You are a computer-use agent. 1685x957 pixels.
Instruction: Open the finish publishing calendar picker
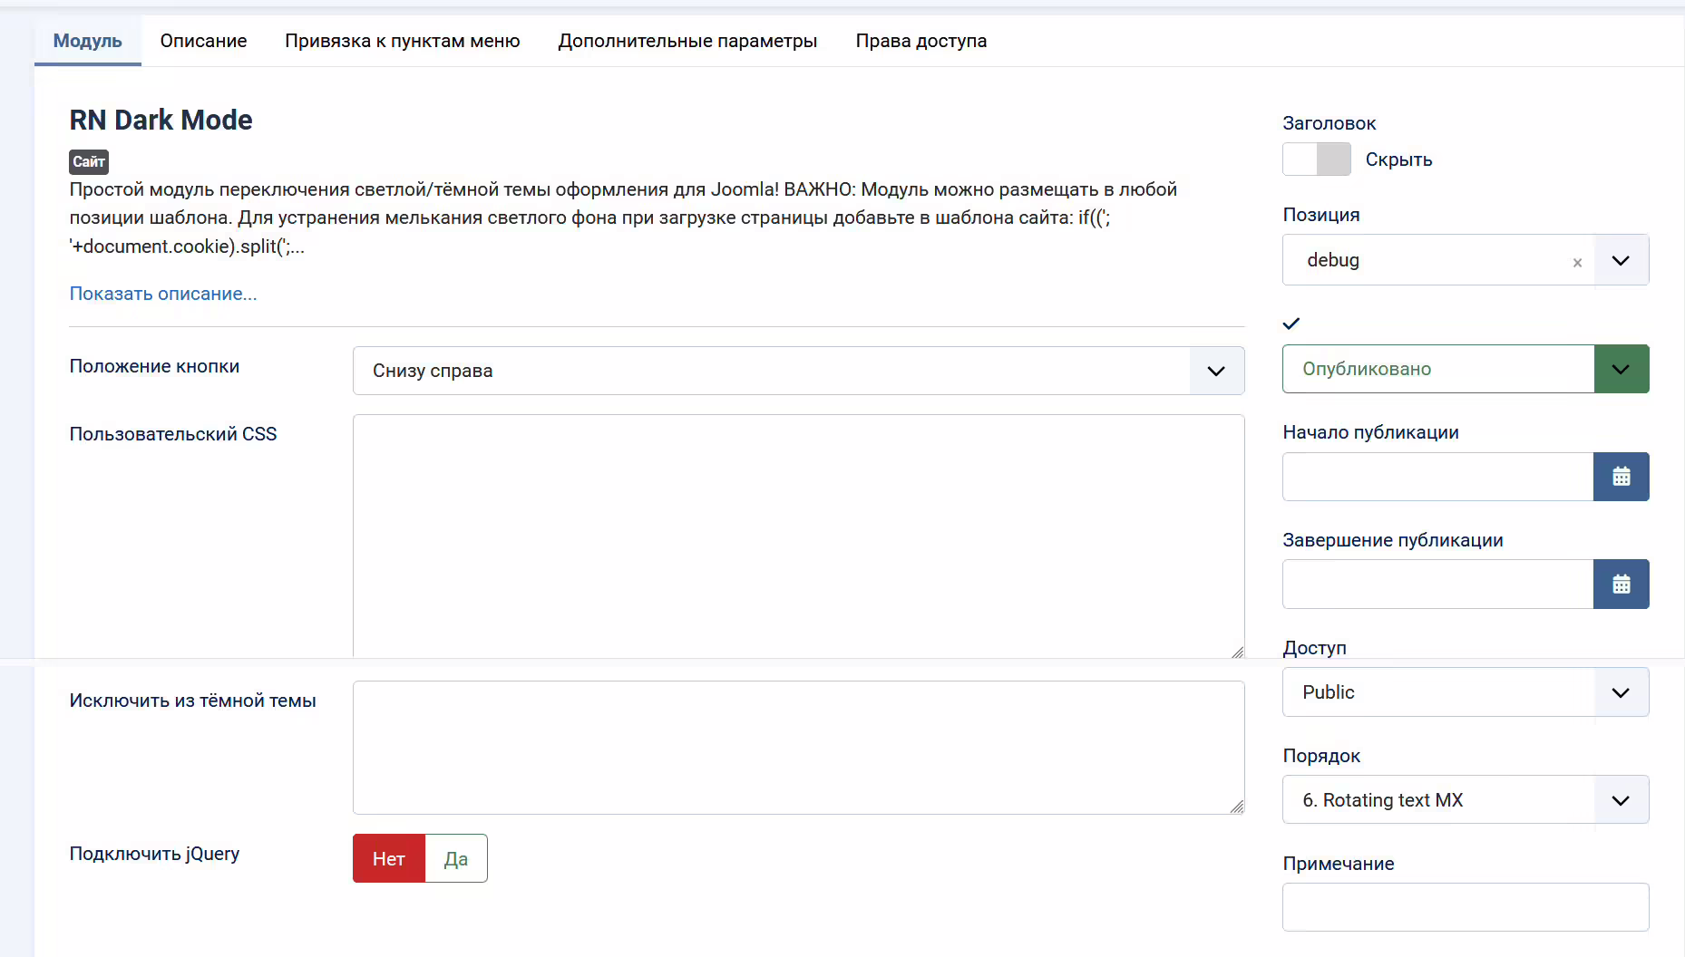(1621, 585)
